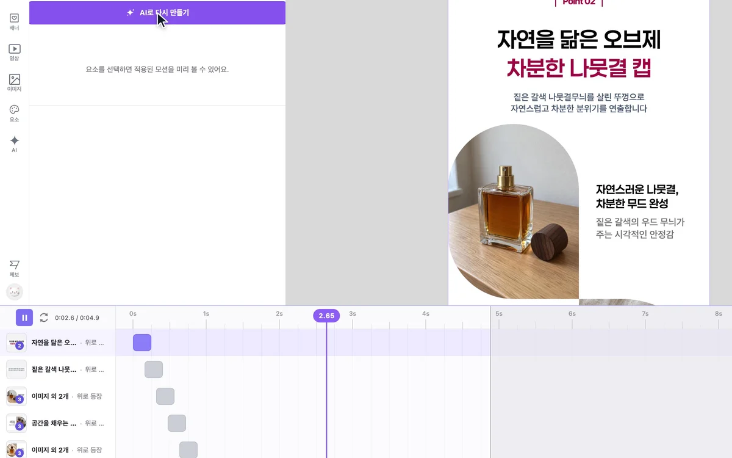Click the 0:02.6 / 0:04.9 time readout
Image resolution: width=732 pixels, height=458 pixels.
pyautogui.click(x=77, y=318)
